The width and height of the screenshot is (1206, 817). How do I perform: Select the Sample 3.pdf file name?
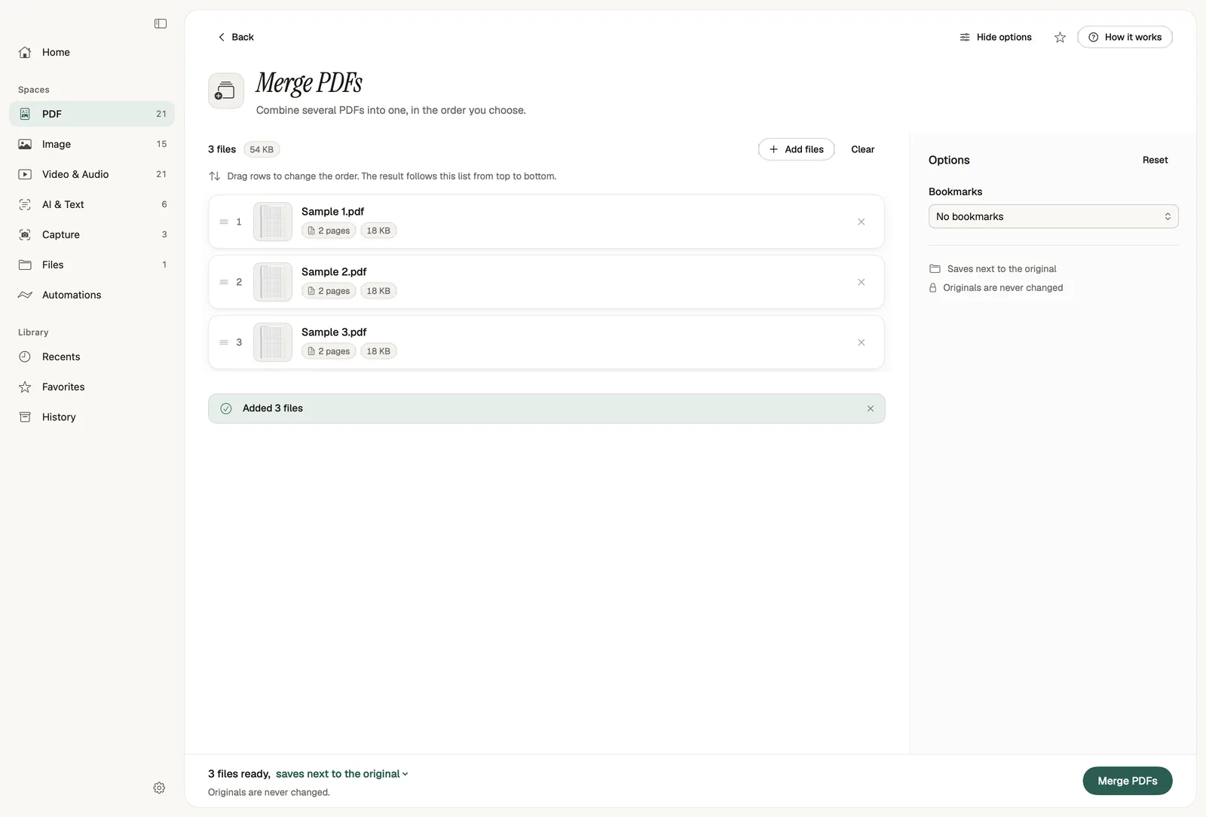click(x=334, y=332)
